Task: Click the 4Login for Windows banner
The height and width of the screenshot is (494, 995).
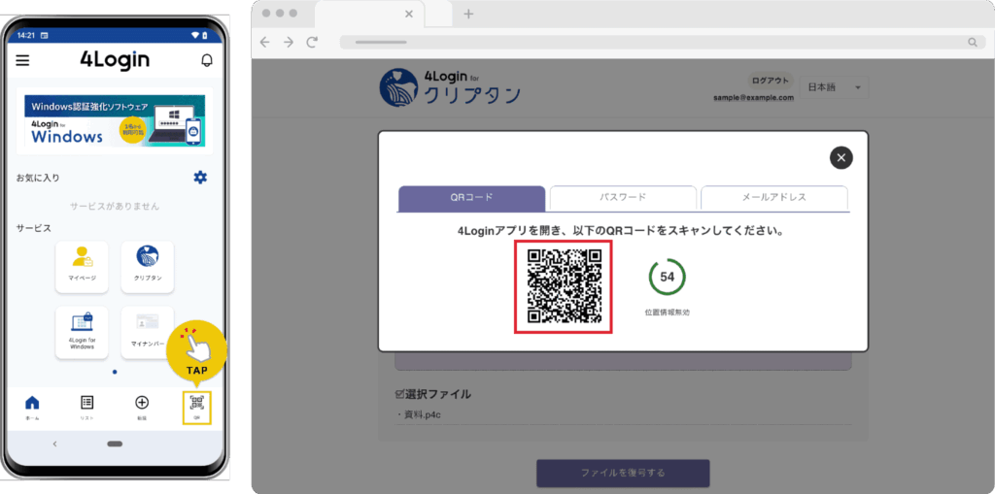Action: [115, 121]
